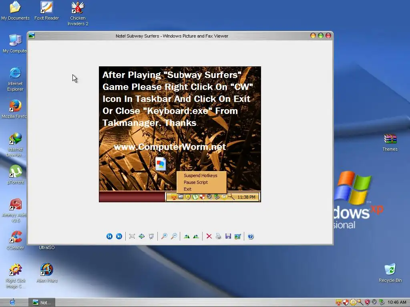The width and height of the screenshot is (410, 307).
Task: Go to the previous image
Action: (x=109, y=236)
